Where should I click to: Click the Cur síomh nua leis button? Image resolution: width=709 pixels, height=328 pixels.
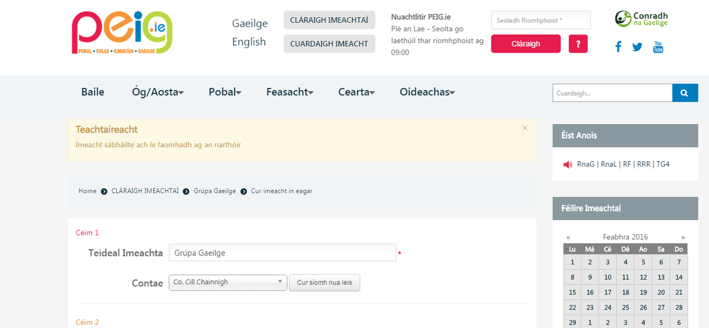324,282
